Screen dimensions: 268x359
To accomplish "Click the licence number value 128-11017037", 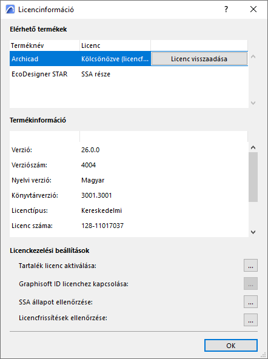I will point(102,226).
